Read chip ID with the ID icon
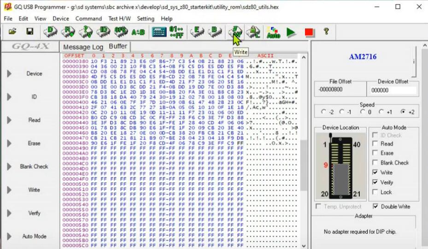This screenshot has height=249, width=428. 104,32
